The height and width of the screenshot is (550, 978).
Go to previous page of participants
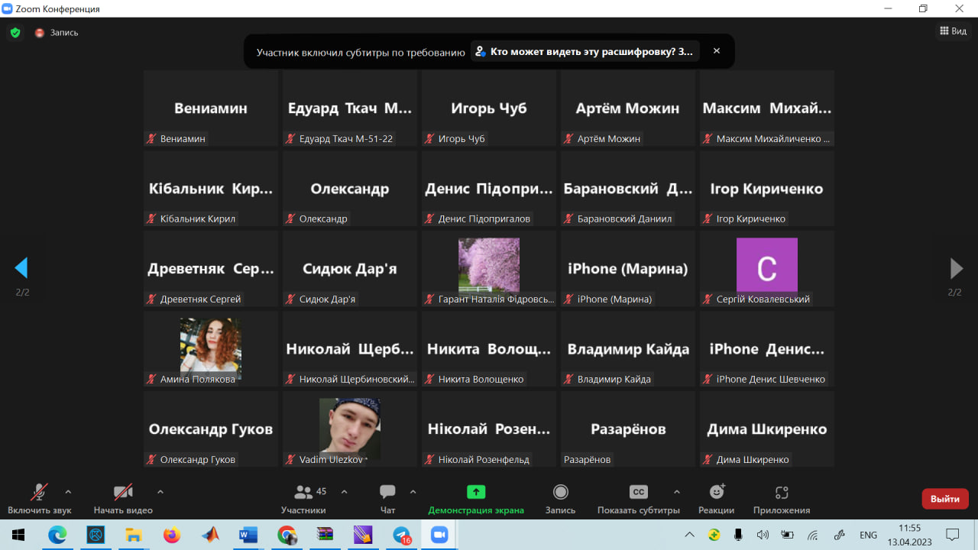[x=21, y=268]
